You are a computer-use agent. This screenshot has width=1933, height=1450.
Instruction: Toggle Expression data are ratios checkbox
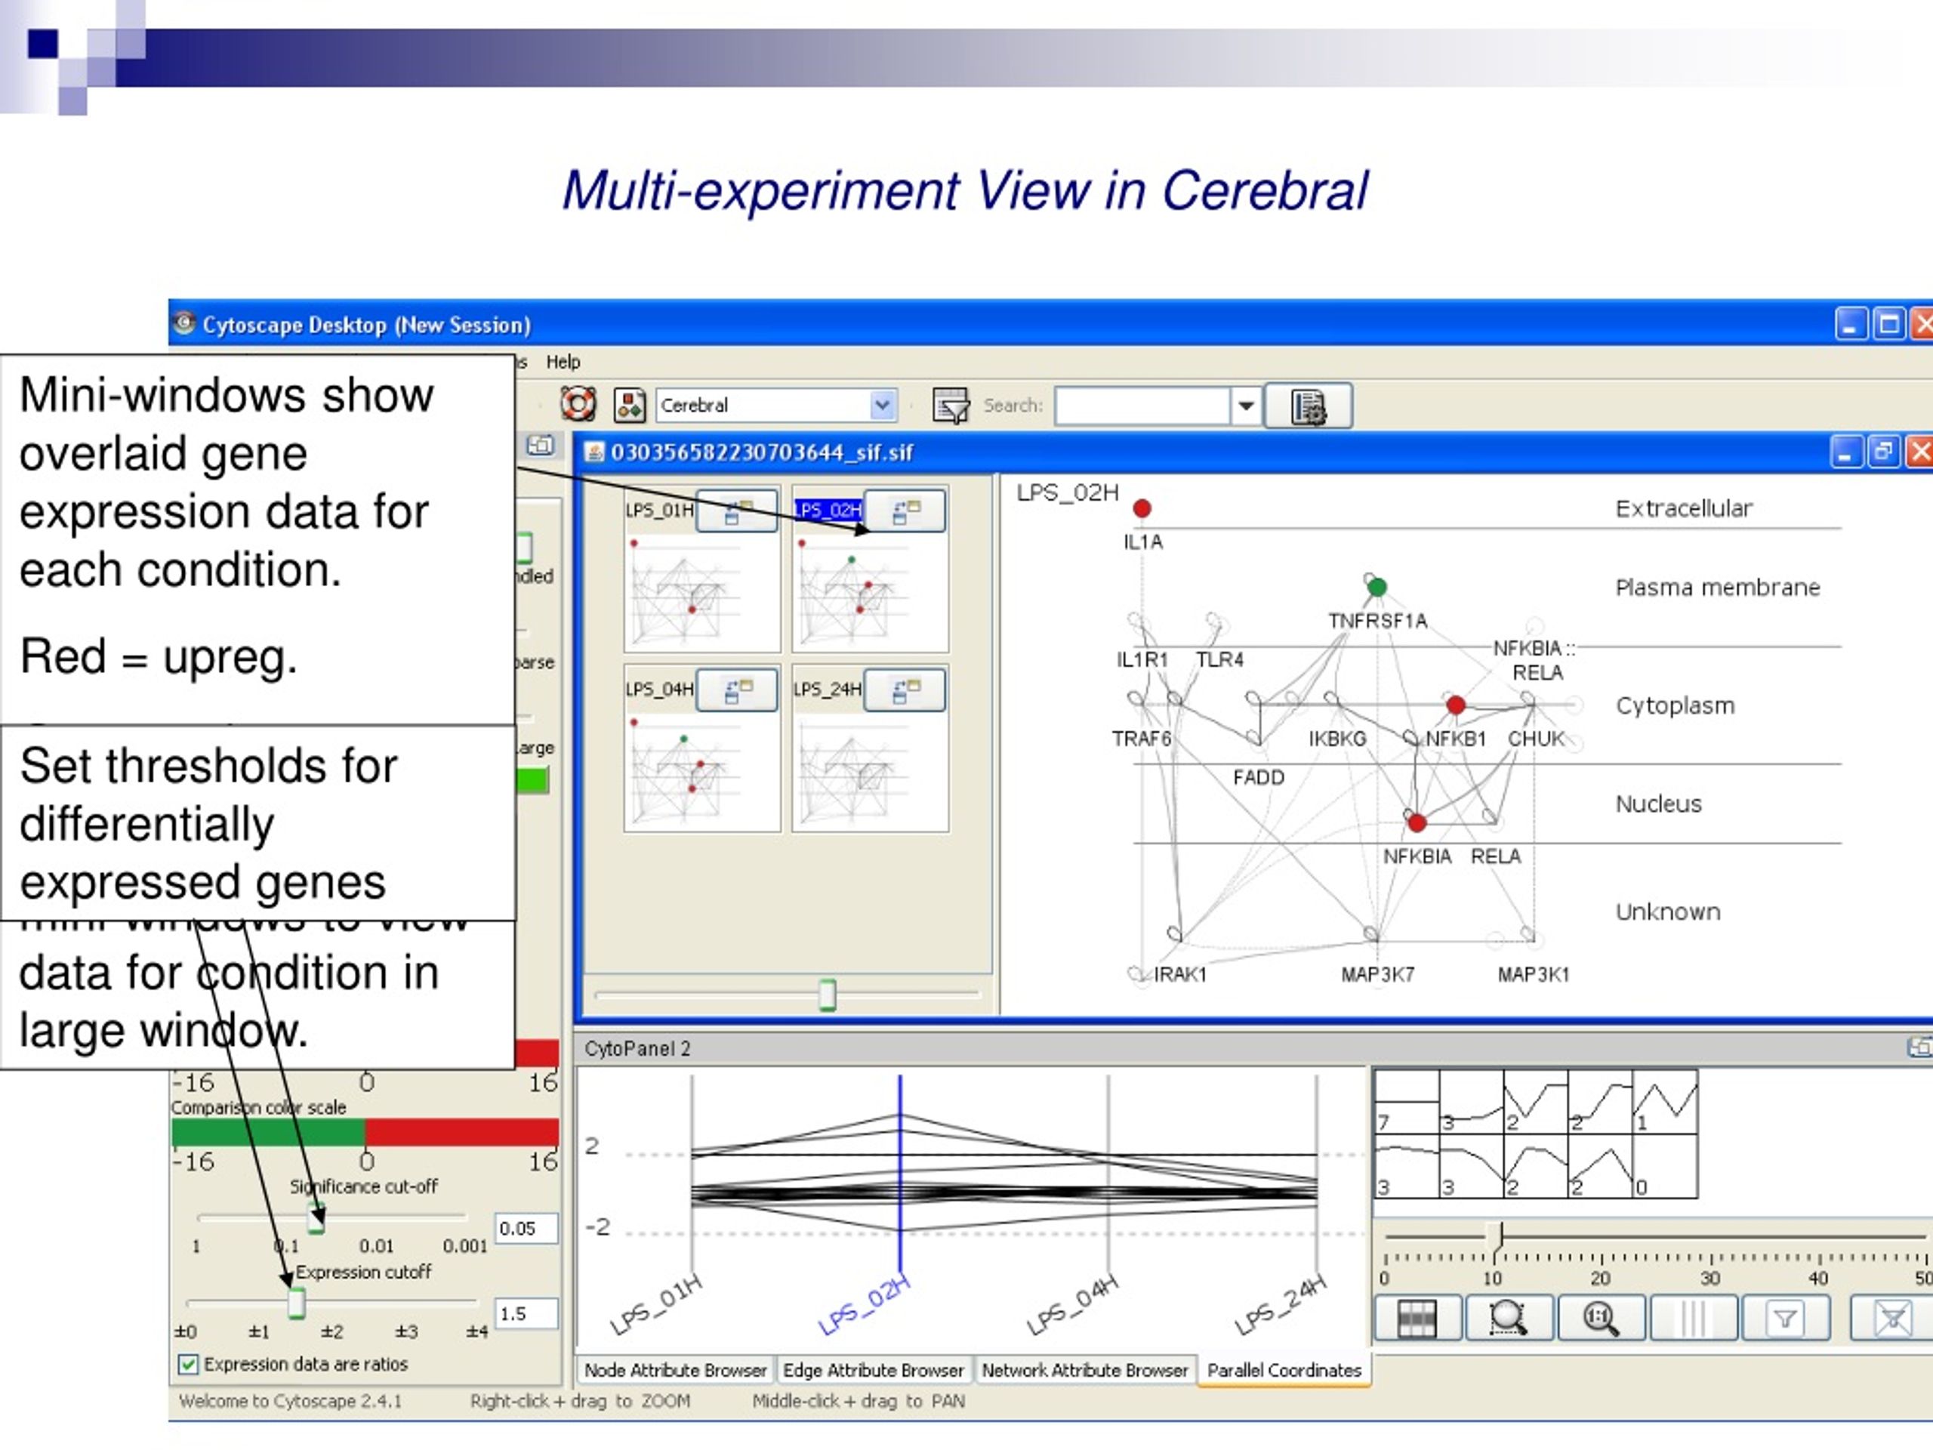coord(188,1363)
